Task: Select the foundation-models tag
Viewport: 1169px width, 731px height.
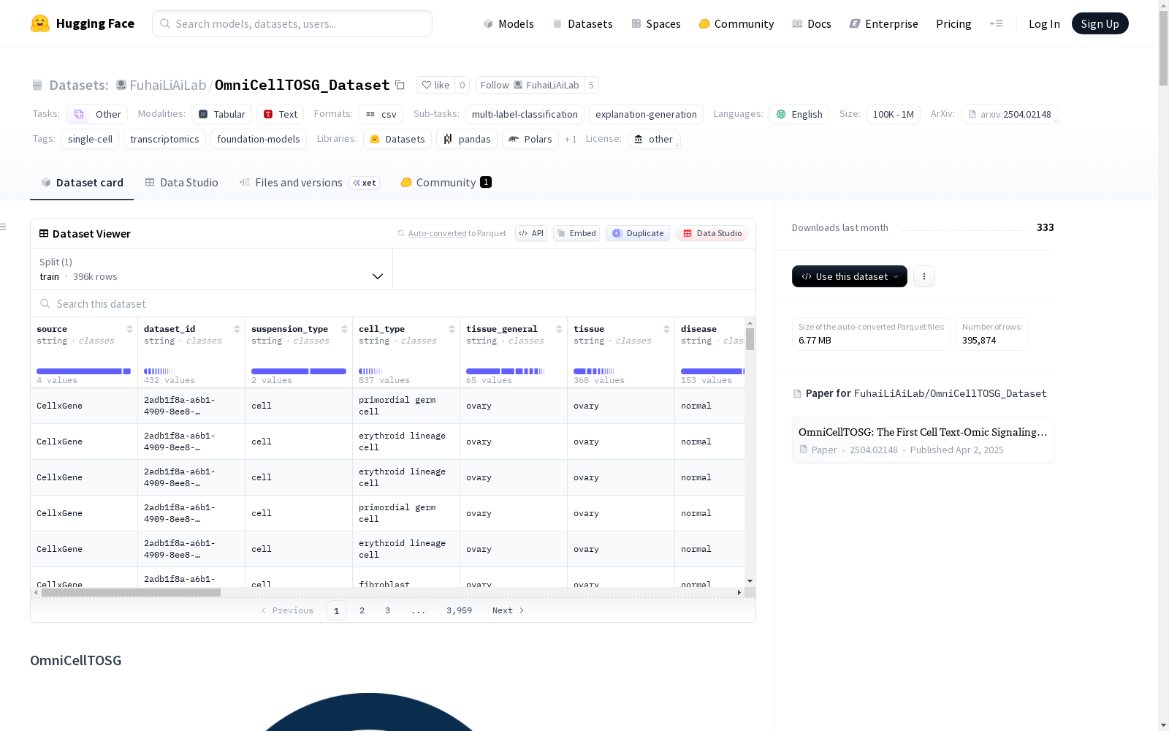Action: (259, 139)
